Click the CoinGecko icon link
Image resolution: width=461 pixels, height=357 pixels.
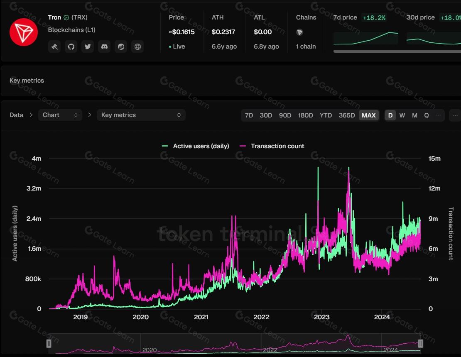pos(121,46)
